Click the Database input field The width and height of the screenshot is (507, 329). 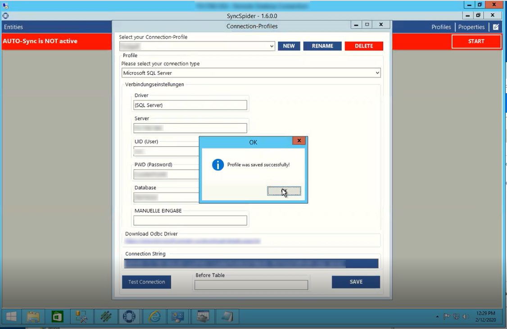[166, 197]
